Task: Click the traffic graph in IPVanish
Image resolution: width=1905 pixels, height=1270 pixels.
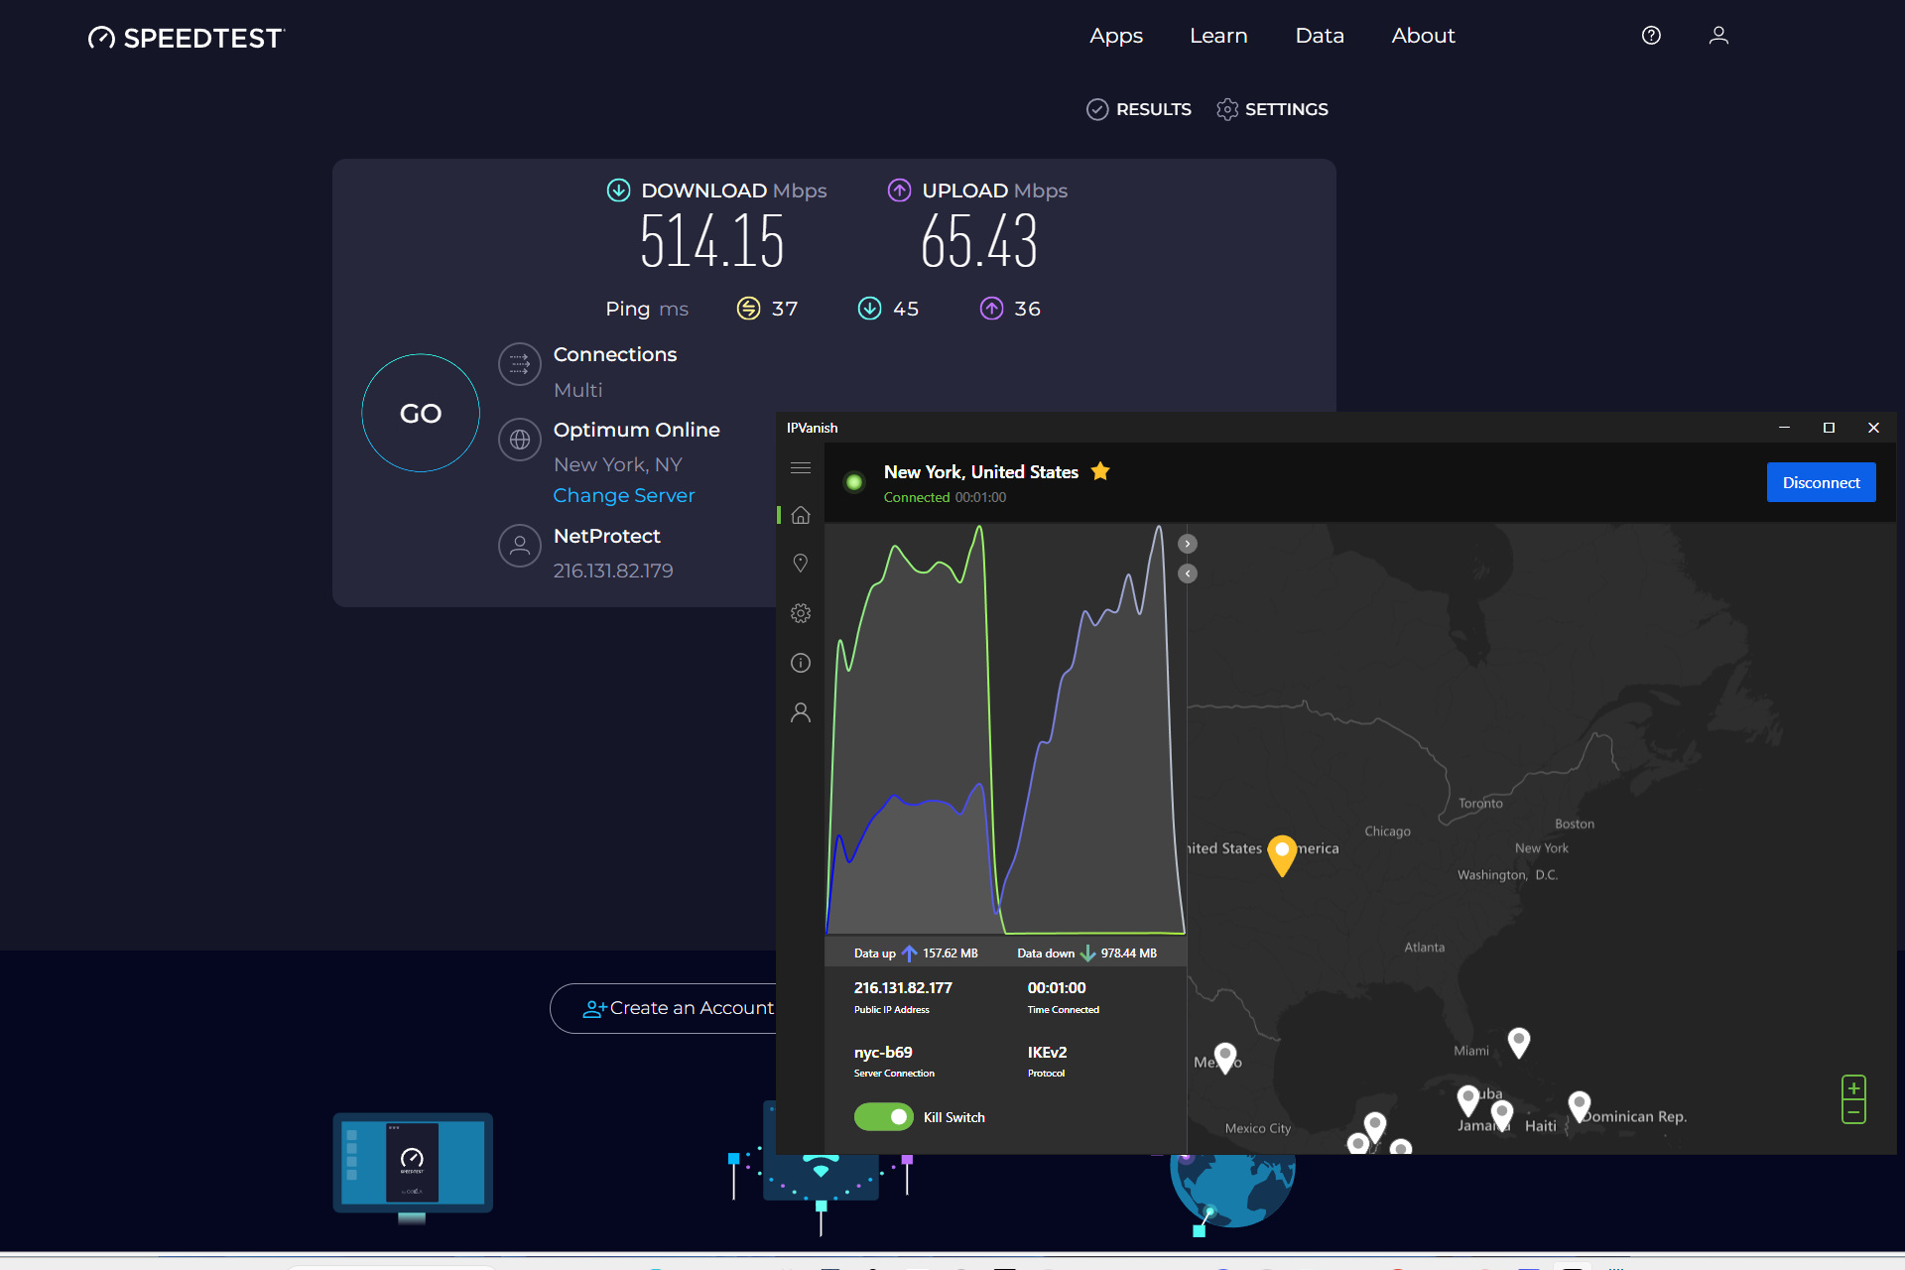Action: pyautogui.click(x=1005, y=729)
